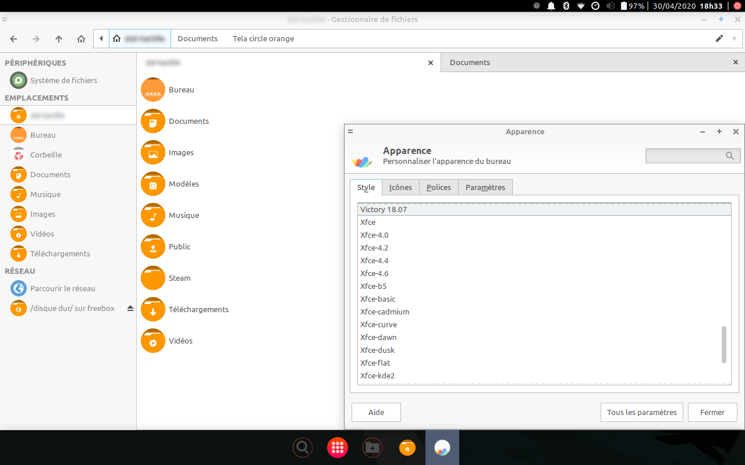Go back with the toolbar back arrow
The height and width of the screenshot is (465, 745).
[x=13, y=39]
